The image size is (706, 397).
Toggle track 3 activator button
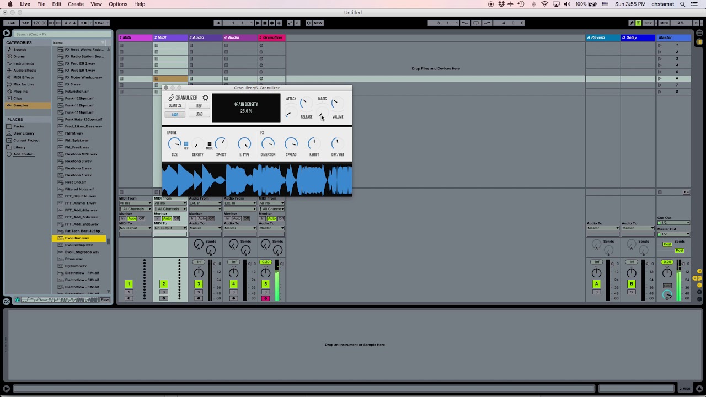coord(198,284)
